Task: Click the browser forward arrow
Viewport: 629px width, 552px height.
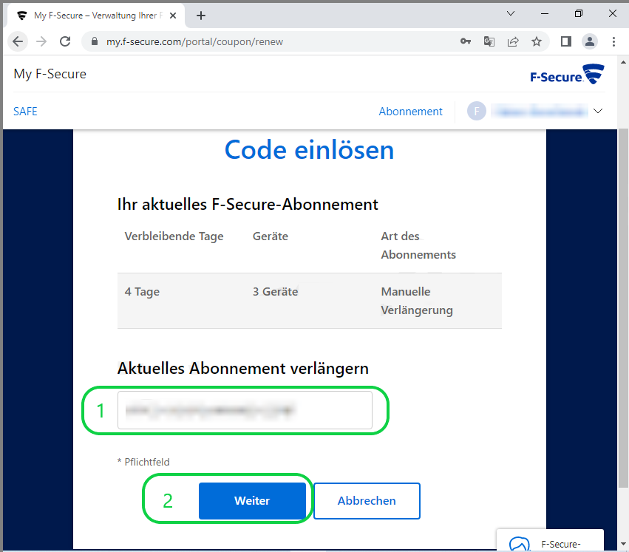Action: tap(41, 41)
